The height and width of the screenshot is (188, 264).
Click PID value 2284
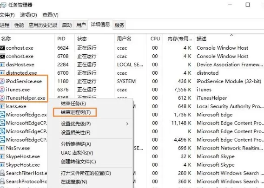pos(63,65)
